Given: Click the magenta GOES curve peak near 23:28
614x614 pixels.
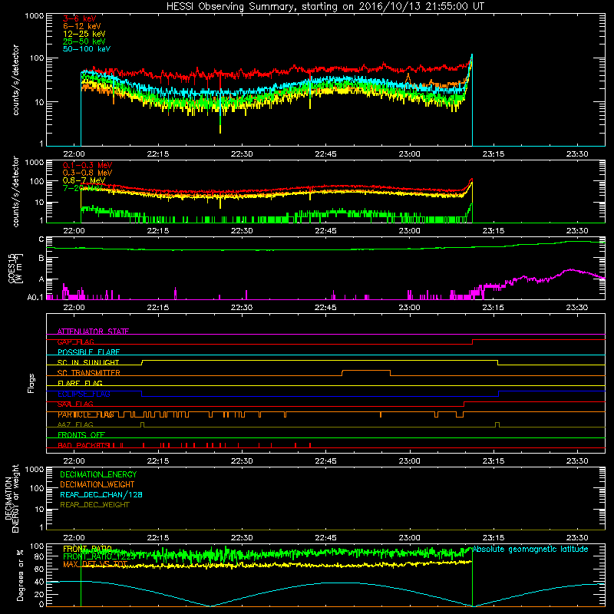Looking at the screenshot, I should [571, 269].
